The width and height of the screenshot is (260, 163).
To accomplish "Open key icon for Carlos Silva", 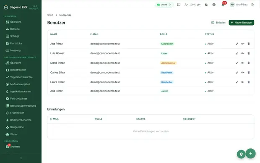I will pyautogui.click(x=243, y=72).
